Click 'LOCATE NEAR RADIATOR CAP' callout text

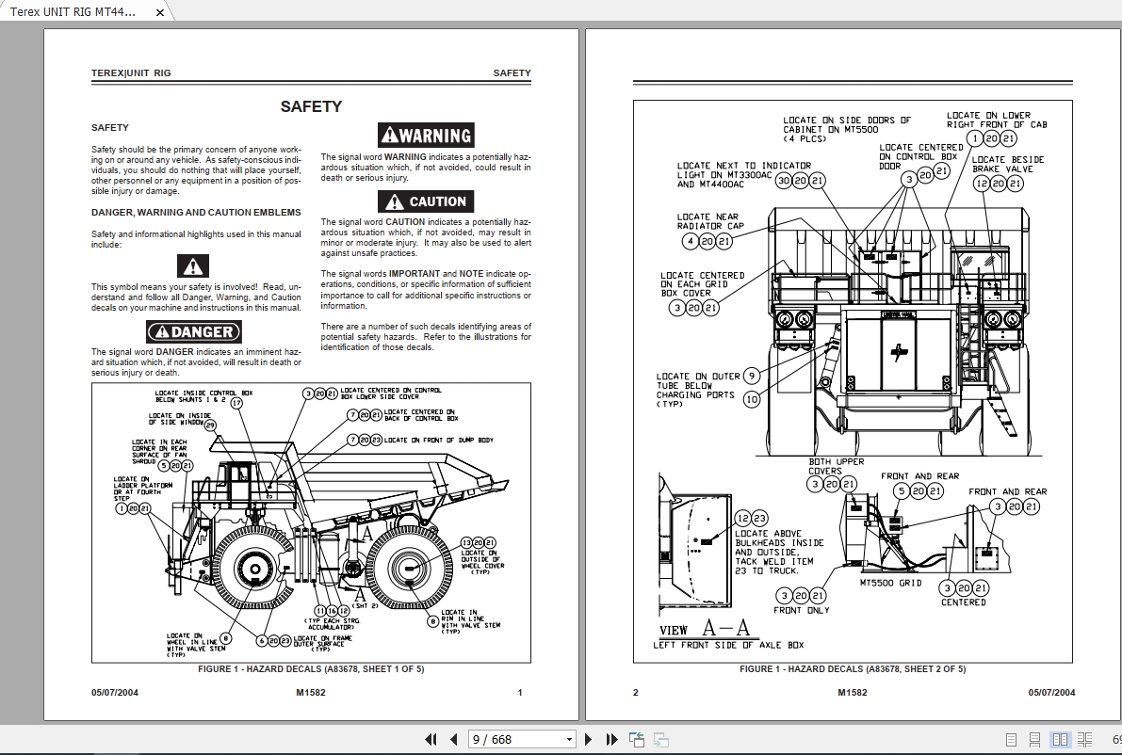click(710, 221)
